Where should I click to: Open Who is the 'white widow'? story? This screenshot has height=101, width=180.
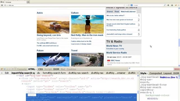click(x=115, y=15)
